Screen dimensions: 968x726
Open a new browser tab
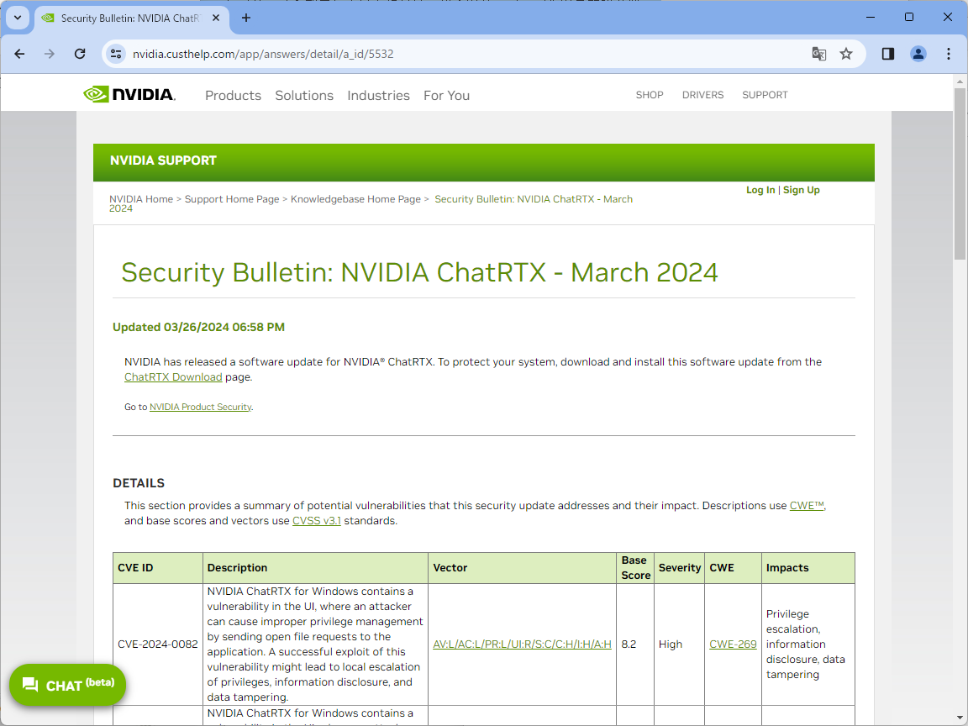[x=245, y=18]
